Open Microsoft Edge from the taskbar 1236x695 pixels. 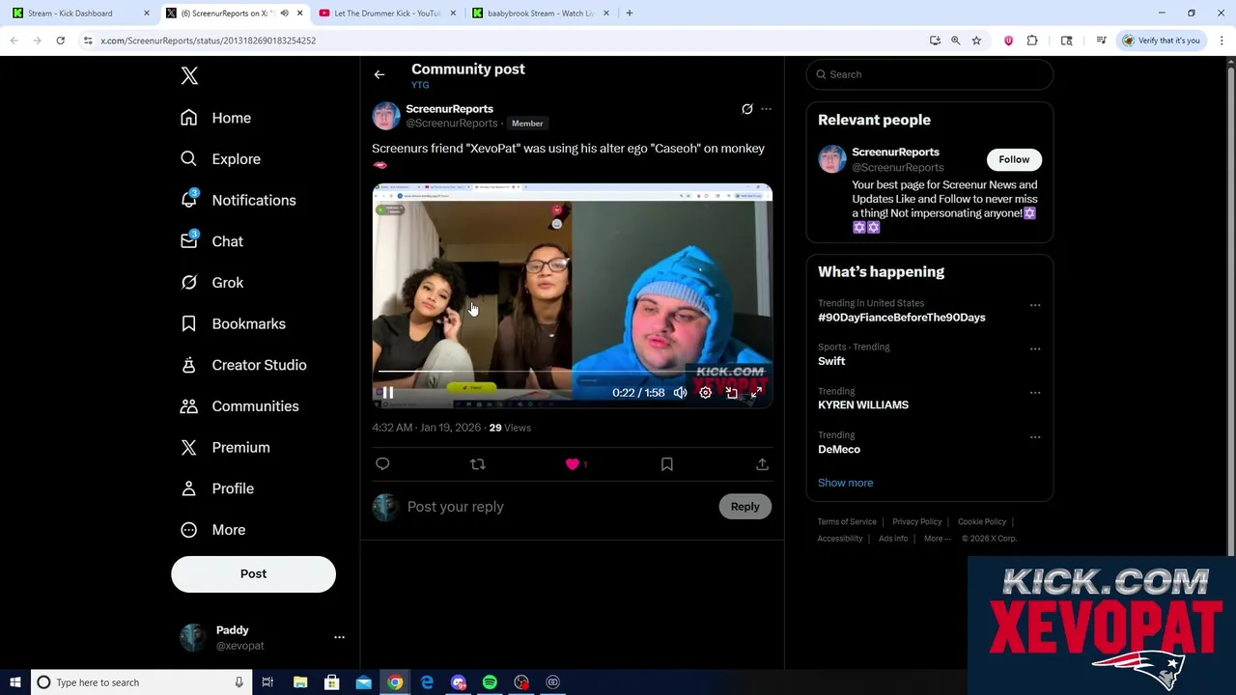coord(427,682)
